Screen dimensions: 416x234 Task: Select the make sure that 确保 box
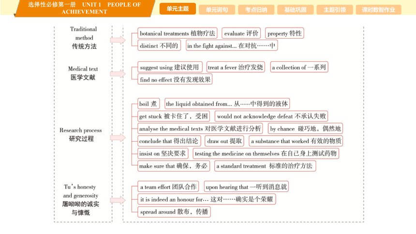[x=174, y=166]
